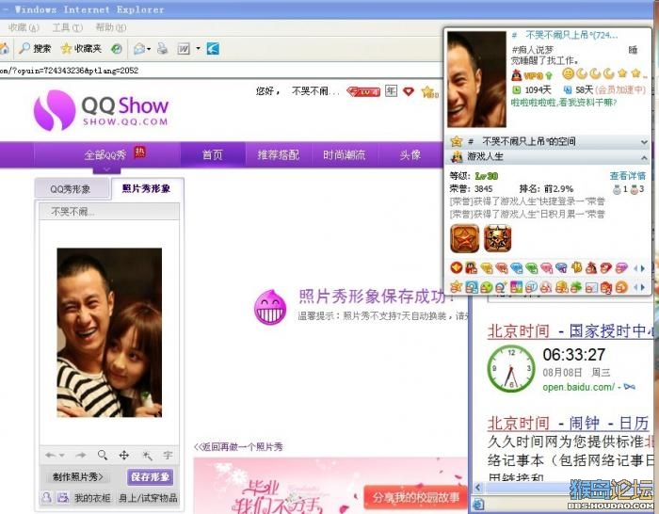Viewport: 659px width, 514px height.
Task: Open the dropdown arrow next to undo
Action: pyautogui.click(x=61, y=456)
